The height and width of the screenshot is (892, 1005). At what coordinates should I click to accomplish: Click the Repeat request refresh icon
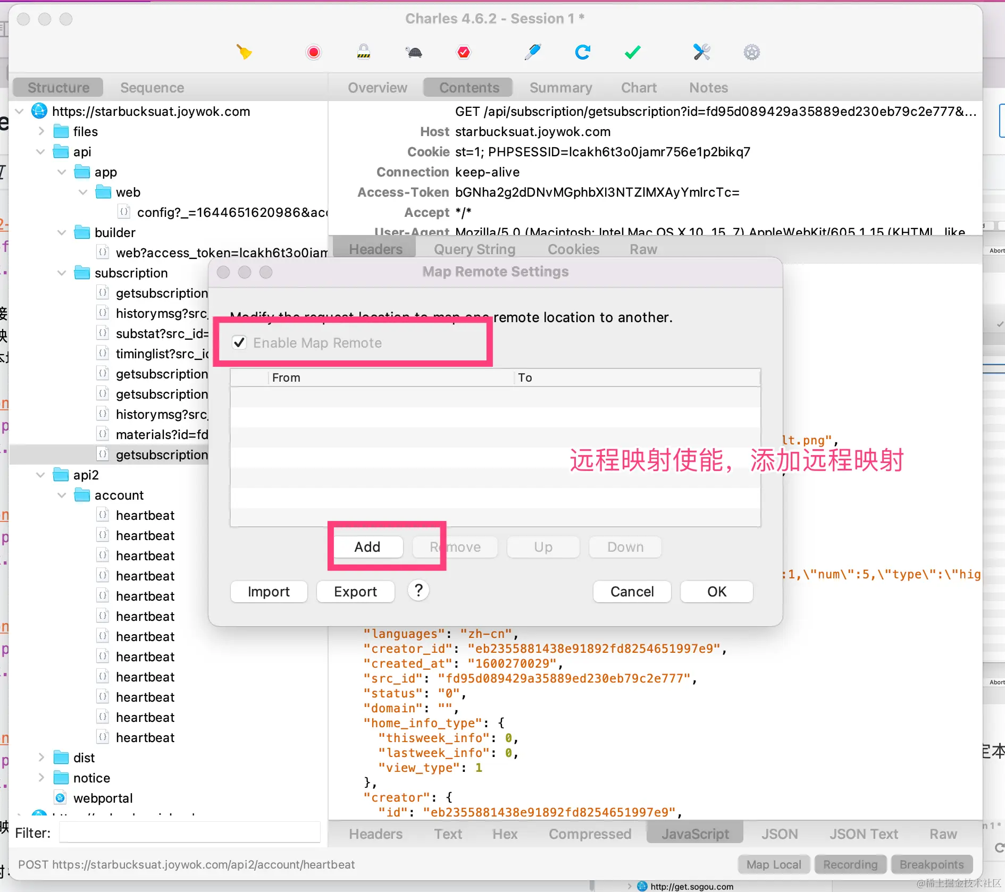click(x=583, y=52)
